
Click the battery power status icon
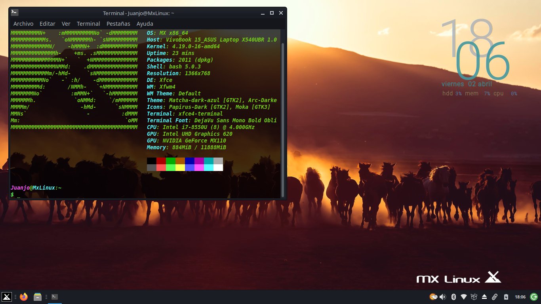pyautogui.click(x=506, y=297)
